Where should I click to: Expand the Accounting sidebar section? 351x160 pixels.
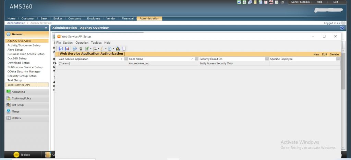click(27, 92)
